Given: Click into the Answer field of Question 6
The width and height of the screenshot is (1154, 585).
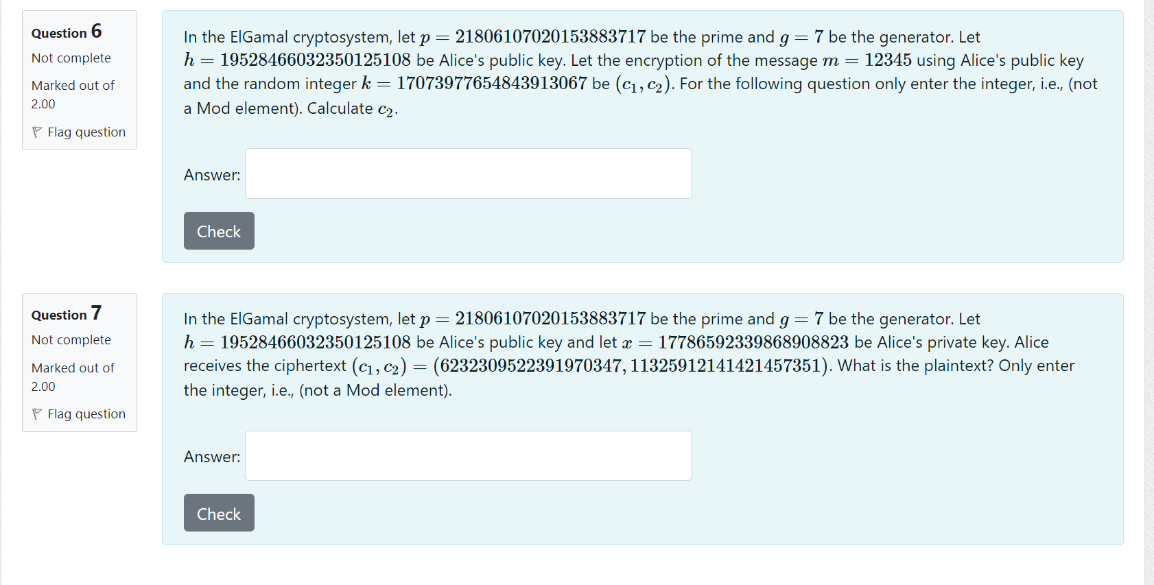Looking at the screenshot, I should pyautogui.click(x=469, y=174).
